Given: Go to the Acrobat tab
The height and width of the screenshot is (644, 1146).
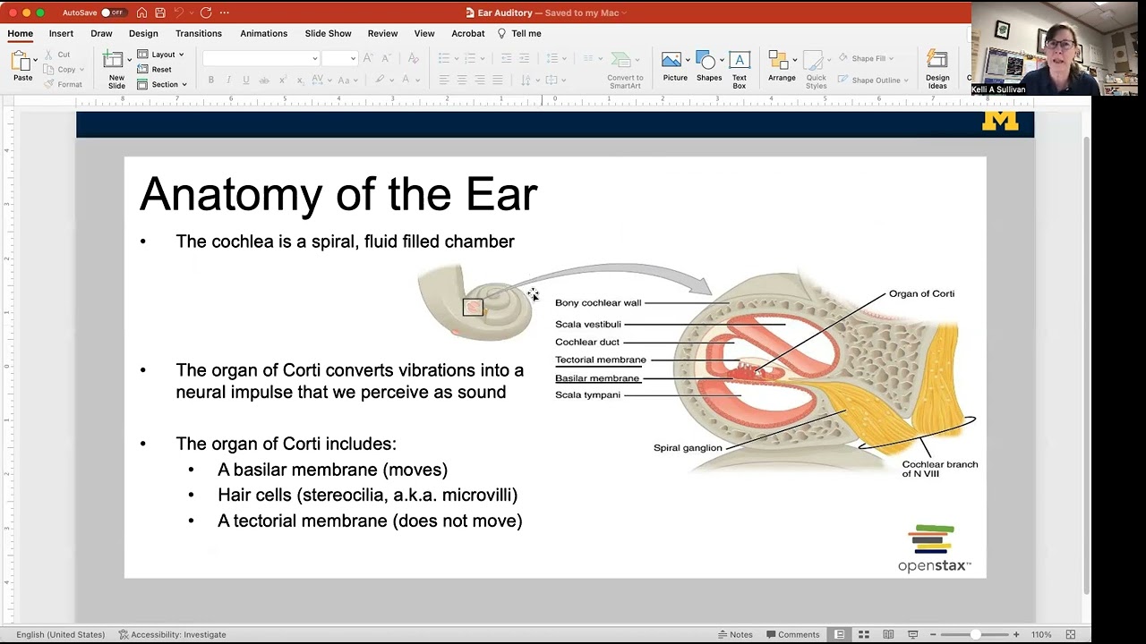Looking at the screenshot, I should (467, 33).
